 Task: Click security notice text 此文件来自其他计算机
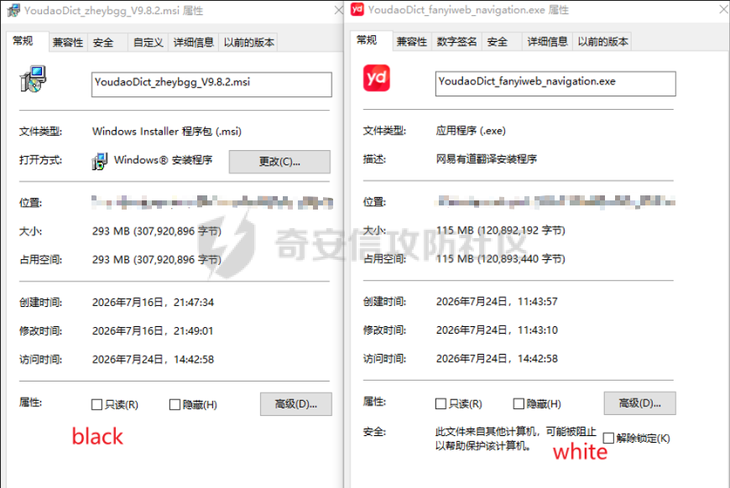tap(516, 439)
